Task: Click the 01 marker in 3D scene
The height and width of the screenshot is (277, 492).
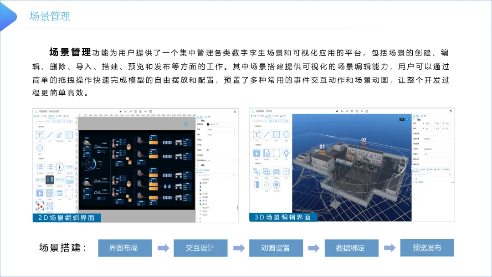Action: click(x=322, y=147)
